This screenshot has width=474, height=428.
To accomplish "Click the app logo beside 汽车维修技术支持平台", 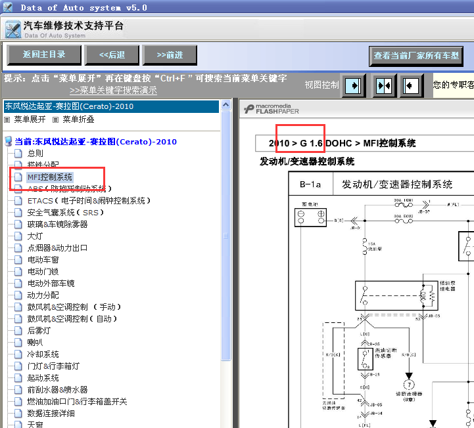I will click(x=13, y=30).
